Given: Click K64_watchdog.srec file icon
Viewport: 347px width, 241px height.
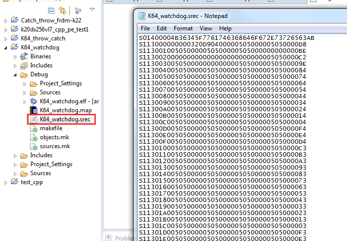Looking at the screenshot, I should [33, 119].
